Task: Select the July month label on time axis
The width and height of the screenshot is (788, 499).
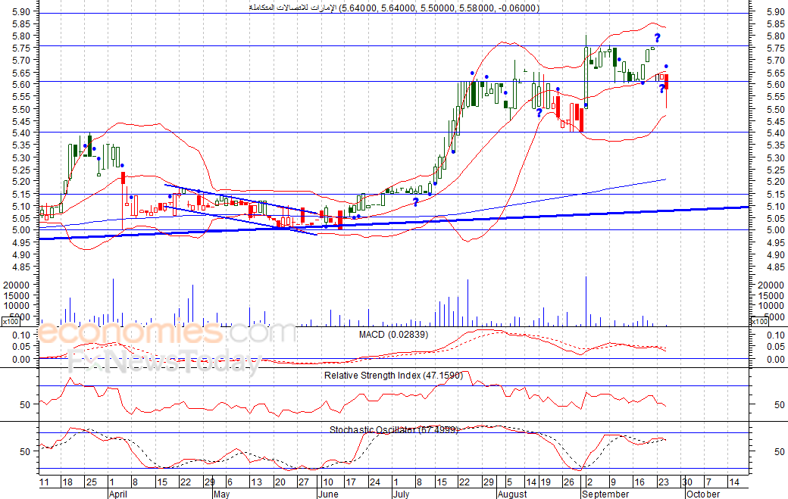Action: 401,494
